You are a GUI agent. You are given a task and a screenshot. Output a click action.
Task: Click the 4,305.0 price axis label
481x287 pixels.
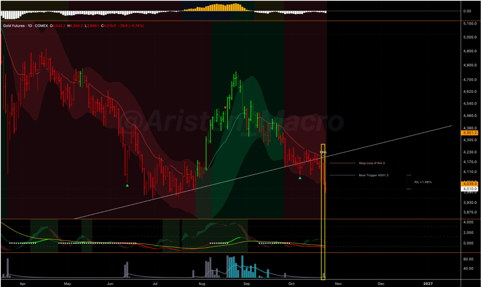[470, 140]
